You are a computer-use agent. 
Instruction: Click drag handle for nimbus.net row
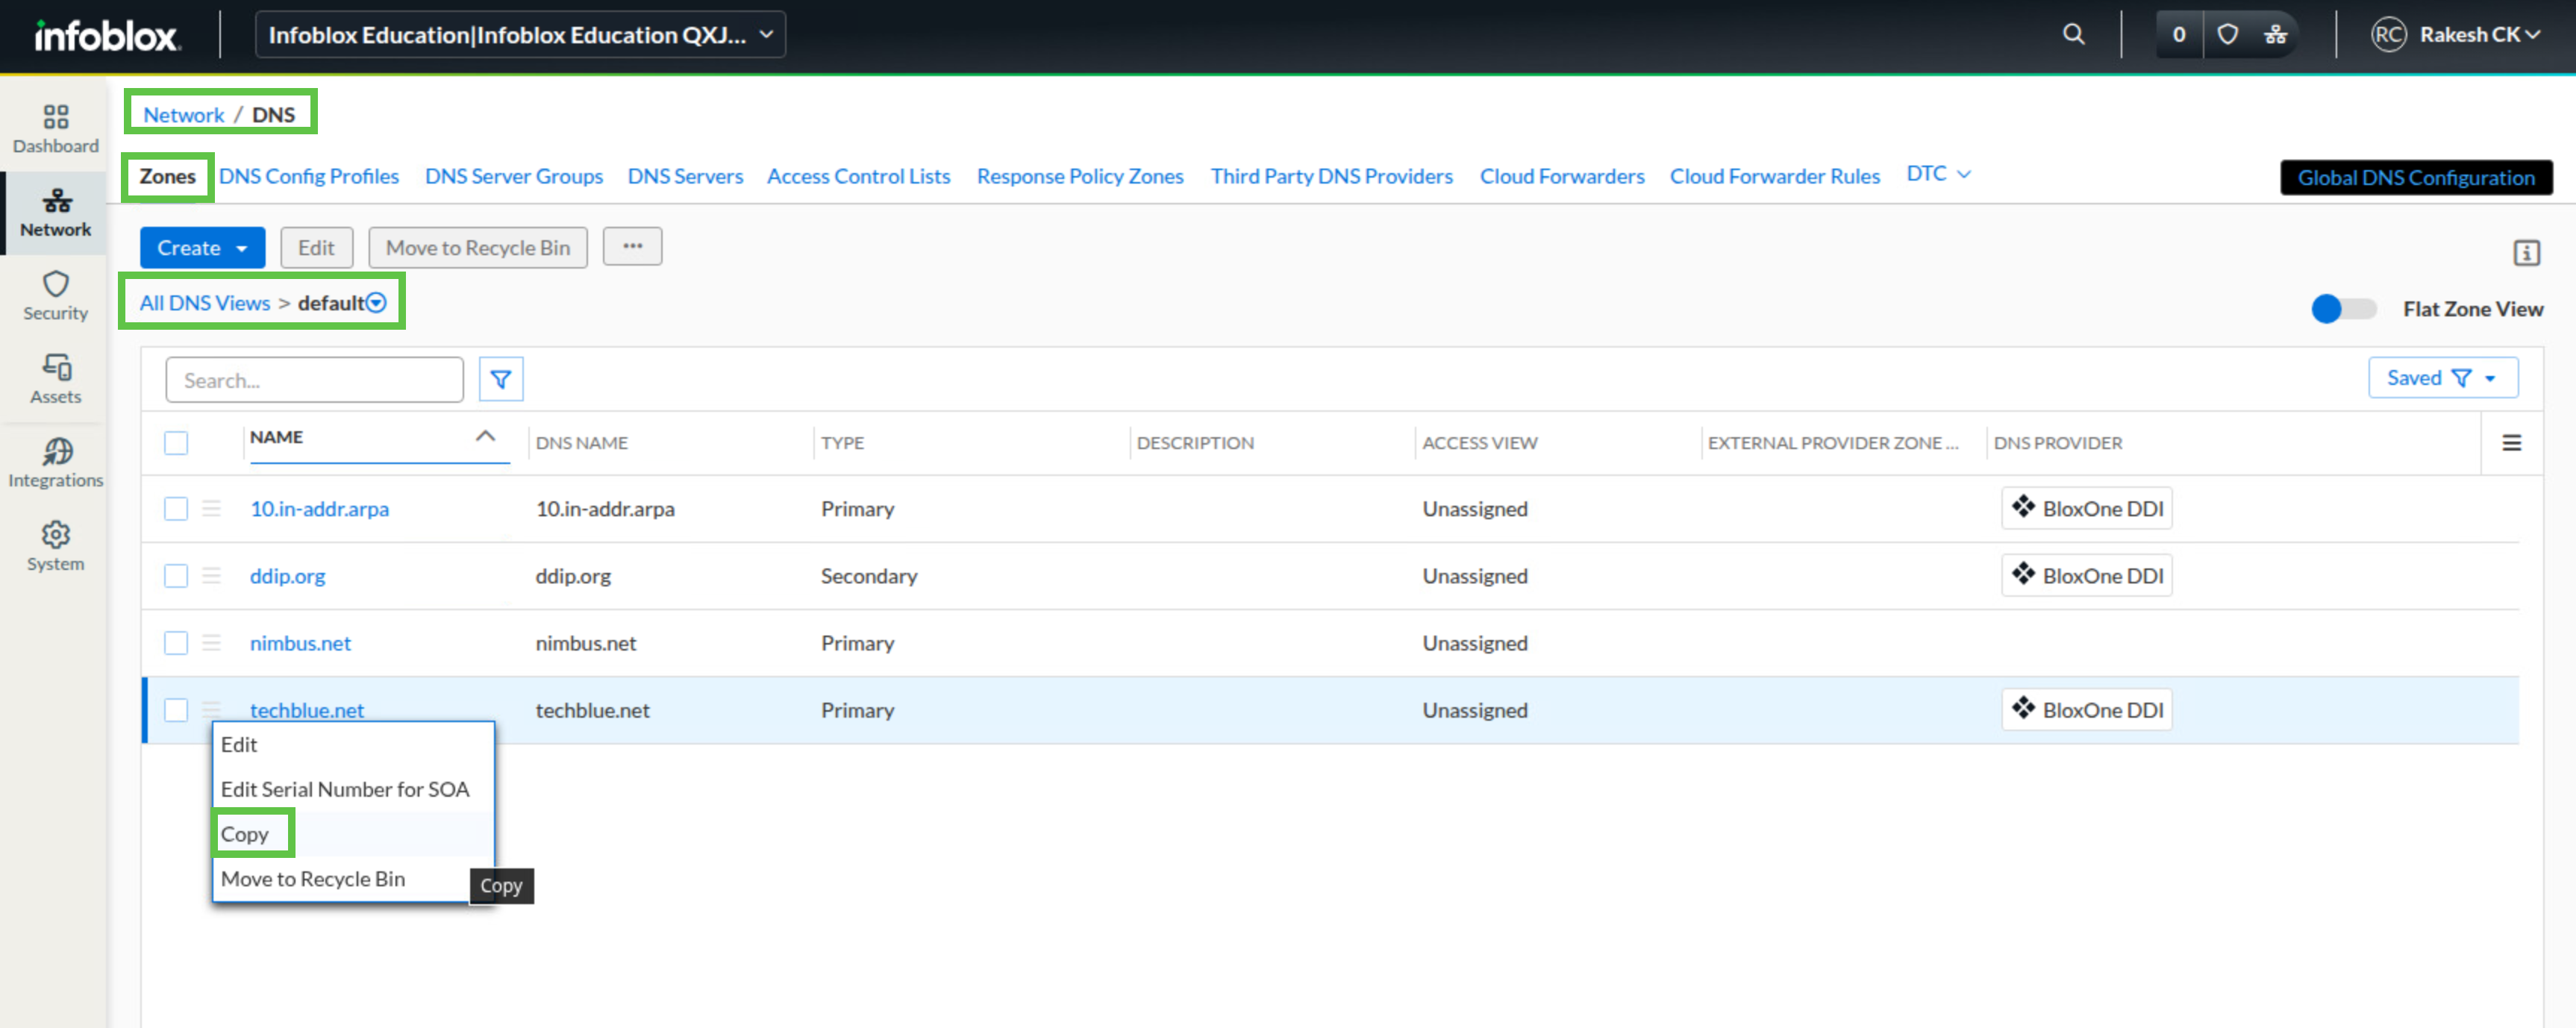211,642
